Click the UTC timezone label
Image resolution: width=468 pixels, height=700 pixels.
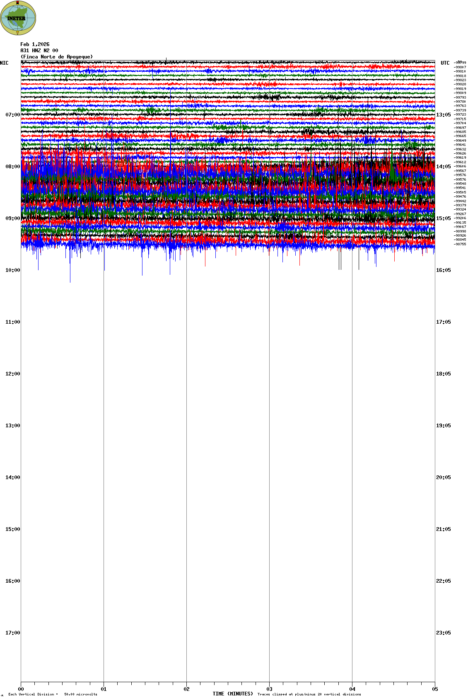pyautogui.click(x=445, y=63)
